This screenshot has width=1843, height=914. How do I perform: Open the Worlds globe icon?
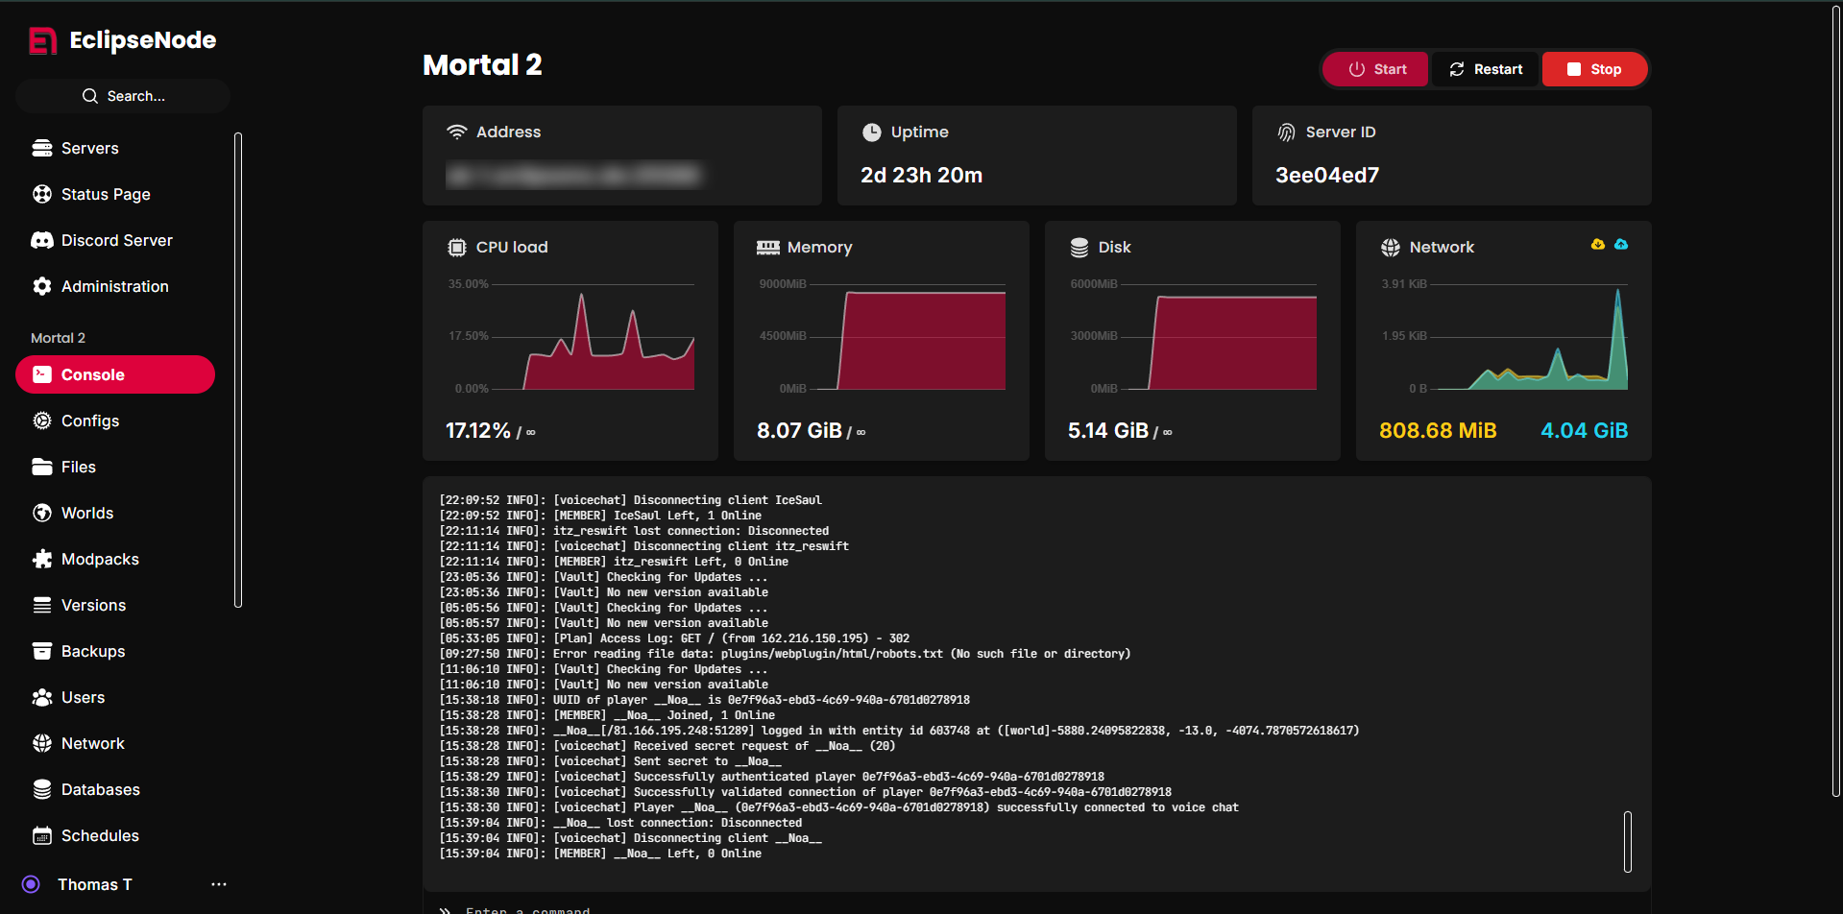tap(42, 513)
